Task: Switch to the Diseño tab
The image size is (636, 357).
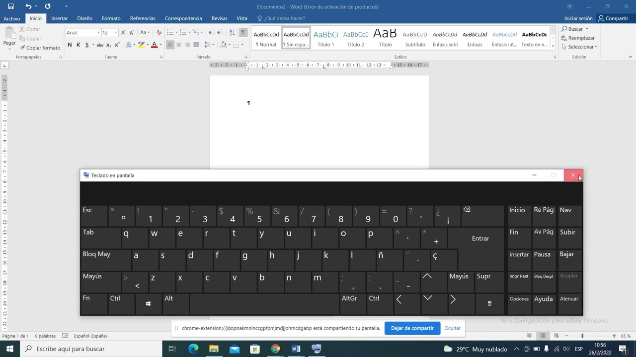Action: tap(84, 18)
